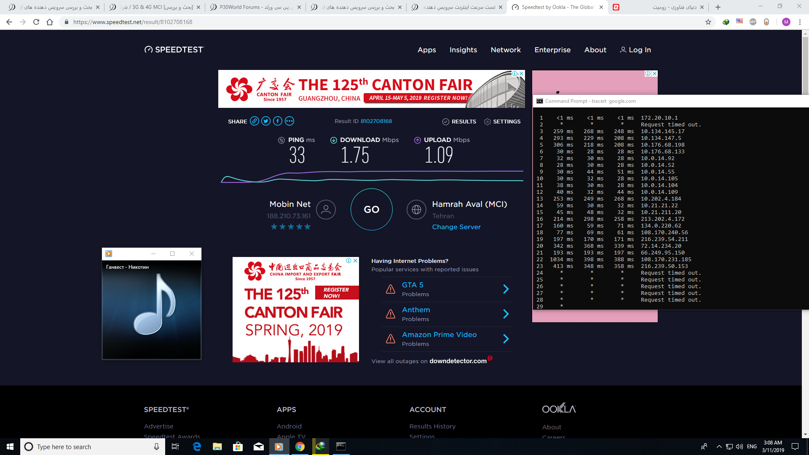The image size is (809, 455).
Task: Open Apps menu in Speedtest header
Action: tap(427, 50)
